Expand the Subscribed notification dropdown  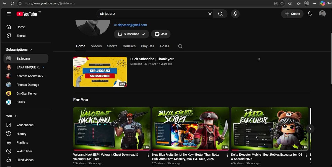tap(131, 34)
